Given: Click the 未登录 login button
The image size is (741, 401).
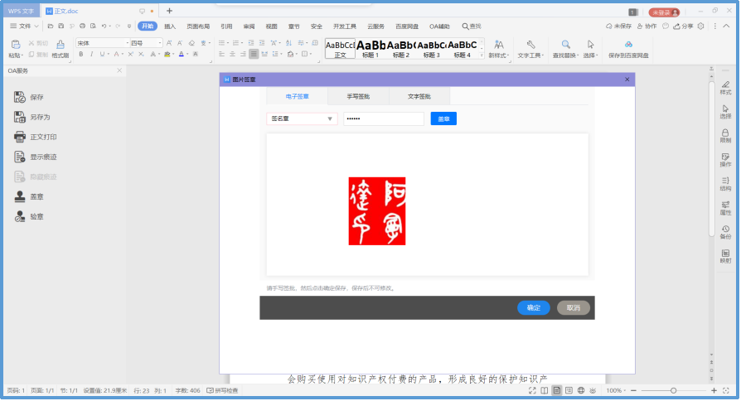Looking at the screenshot, I should (x=664, y=12).
